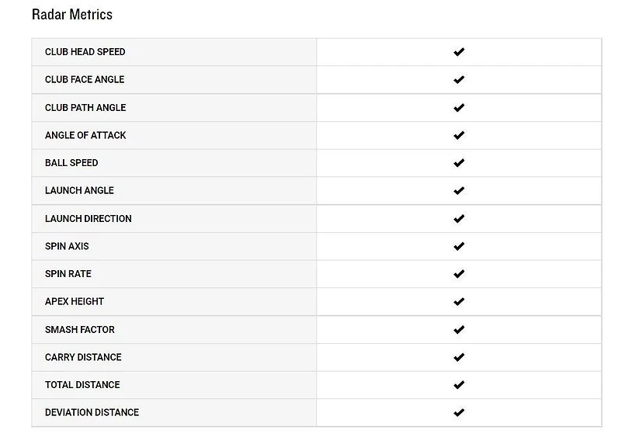Select the Angle of Attack checkmark
This screenshot has height=444, width=621.
point(459,135)
